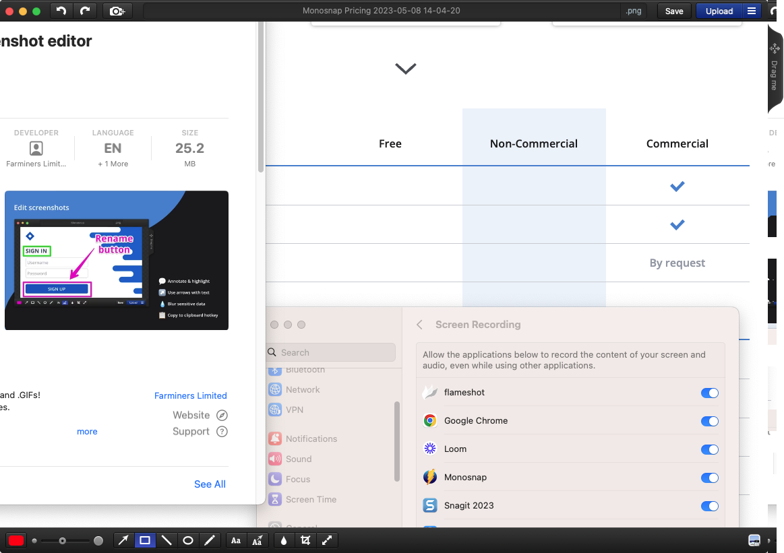
Task: Select the Ellipse drawing tool
Action: [188, 540]
